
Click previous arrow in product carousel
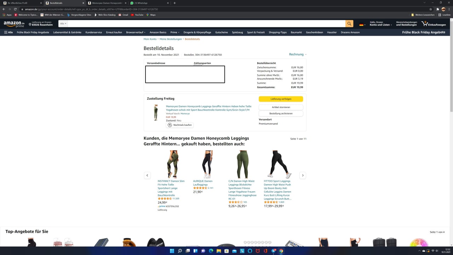click(x=147, y=175)
